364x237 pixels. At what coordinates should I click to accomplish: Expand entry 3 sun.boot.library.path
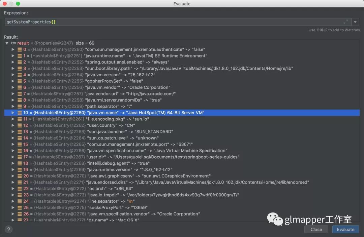[13, 69]
